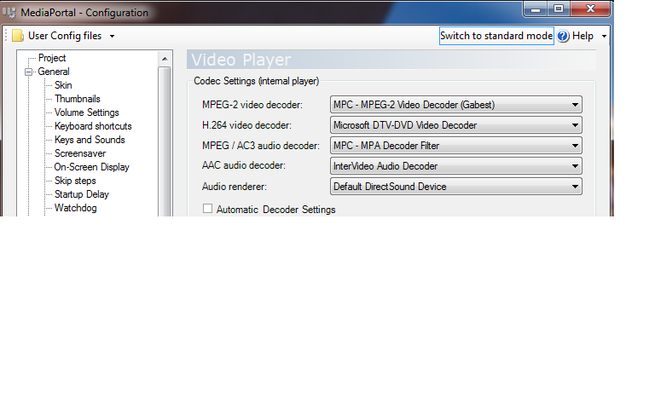Collapse the General tree node

(x=28, y=72)
